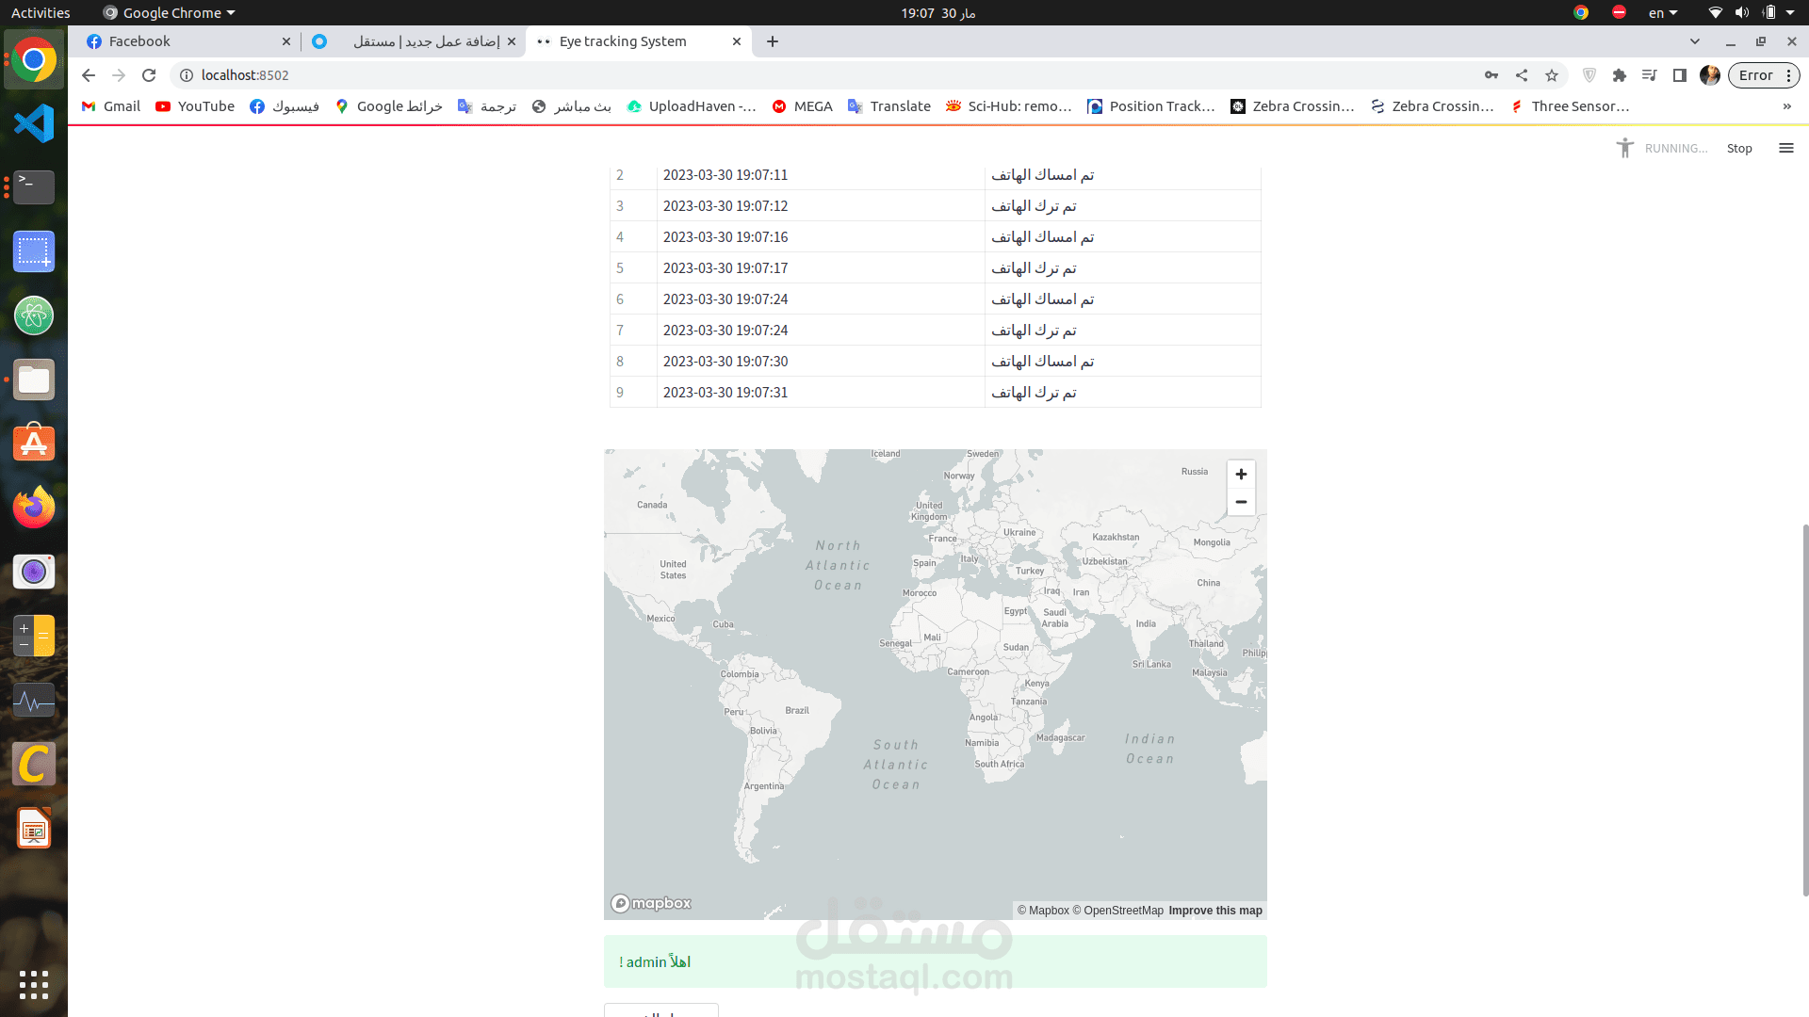Click the Improve this map link

coord(1214,911)
